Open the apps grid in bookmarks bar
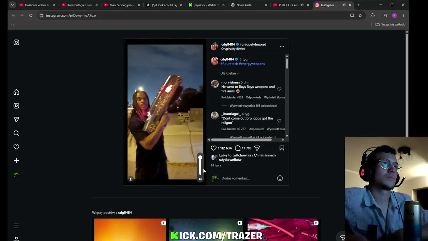Image resolution: width=428 pixels, height=241 pixels. [12, 24]
